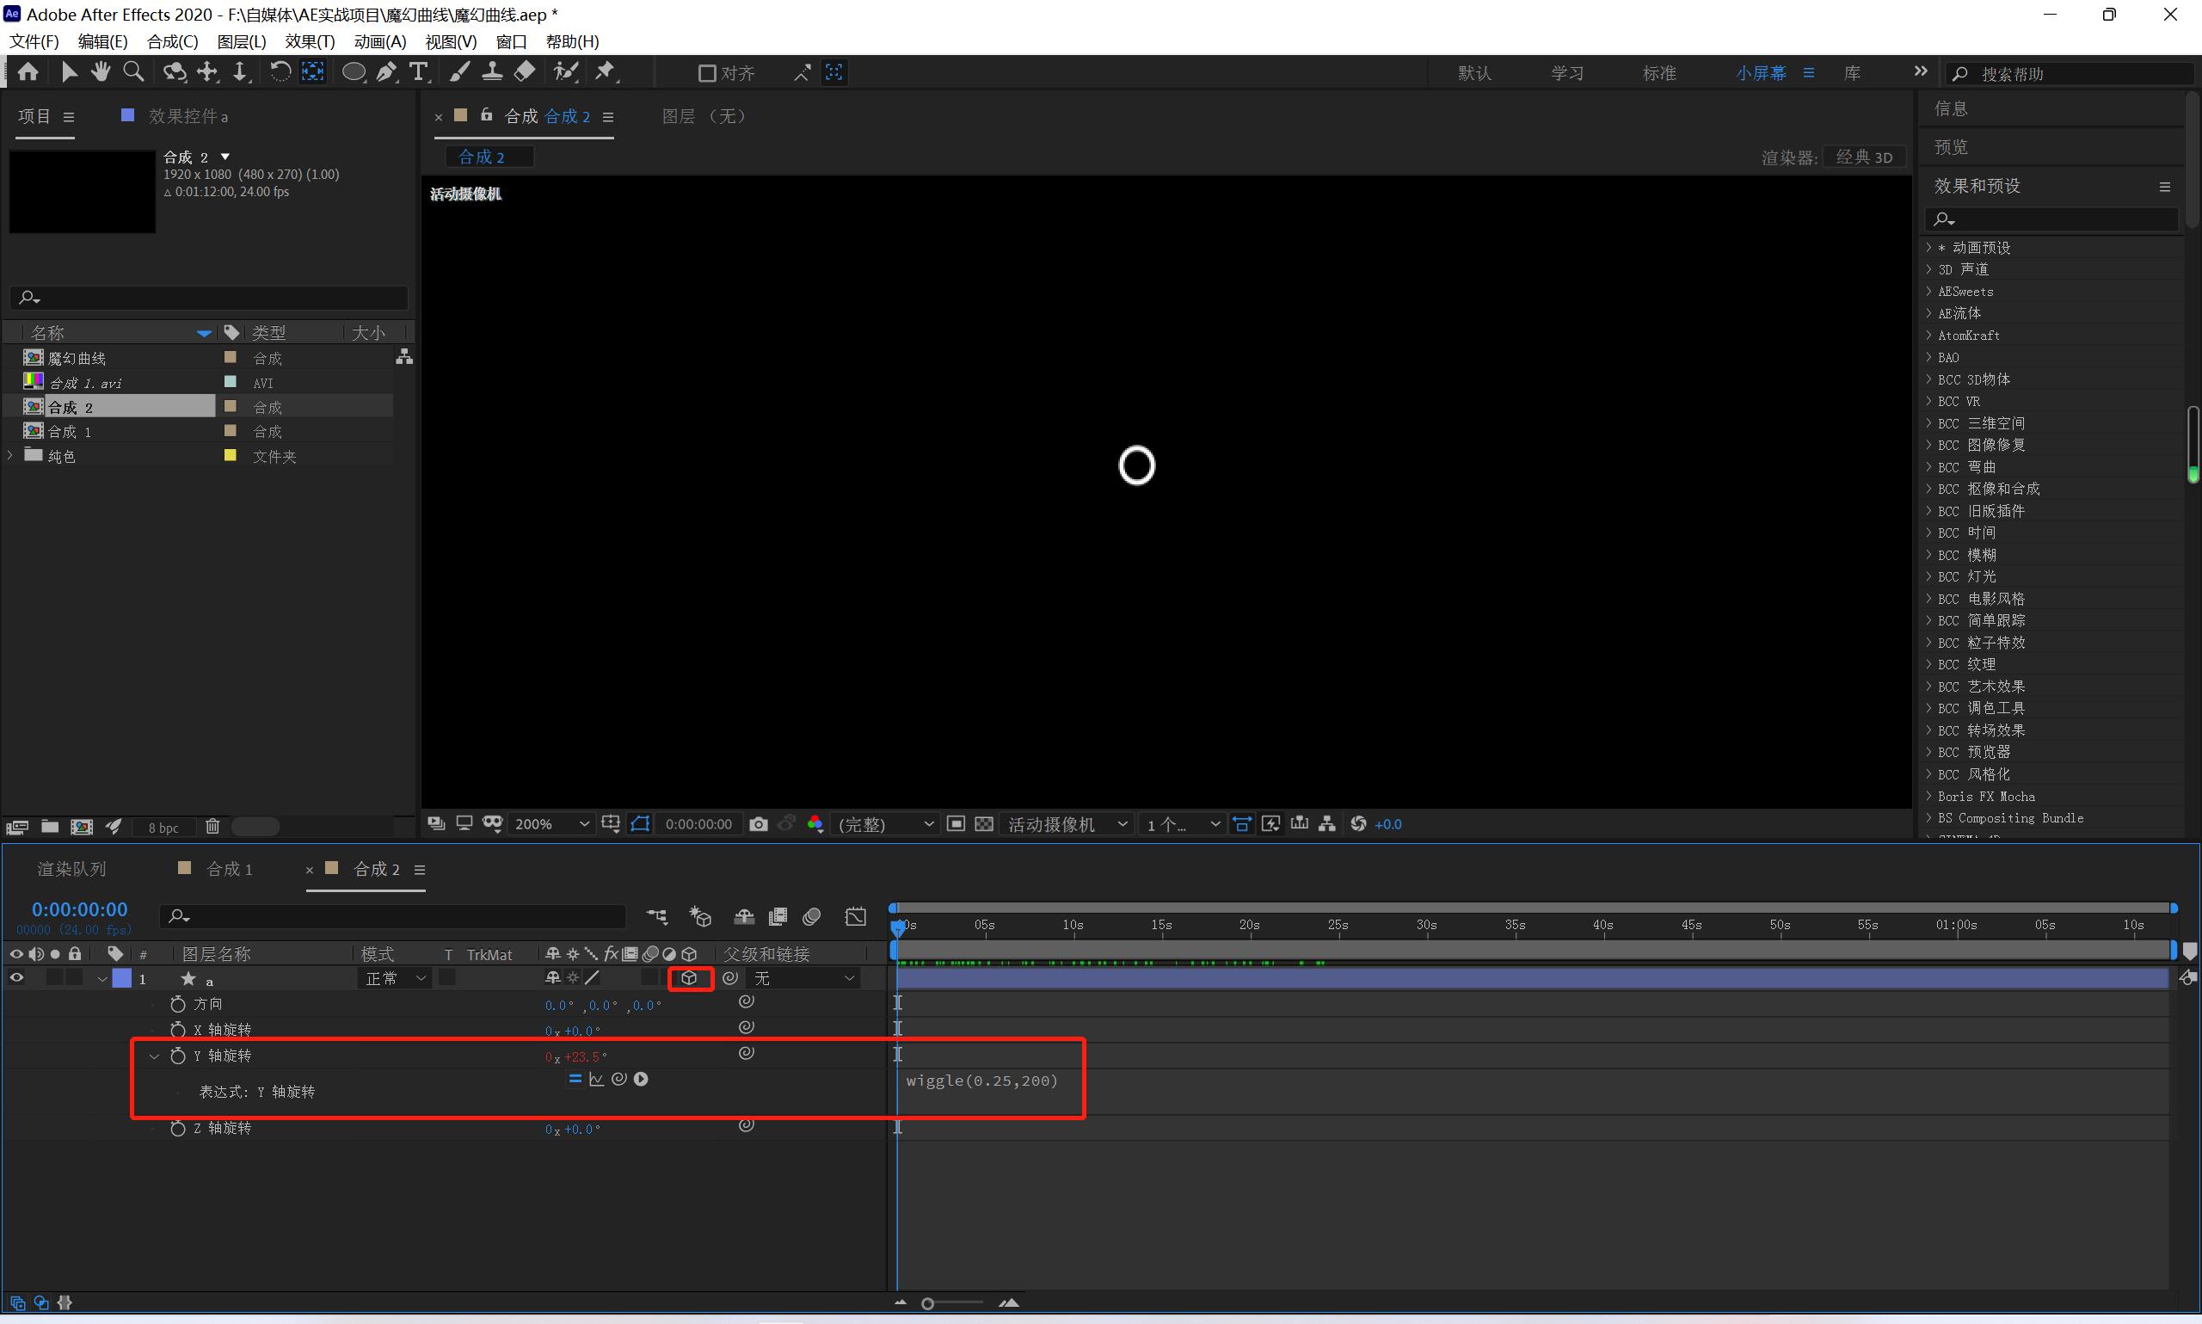
Task: Switch to the 渲染队列 tab
Action: pyautogui.click(x=71, y=869)
